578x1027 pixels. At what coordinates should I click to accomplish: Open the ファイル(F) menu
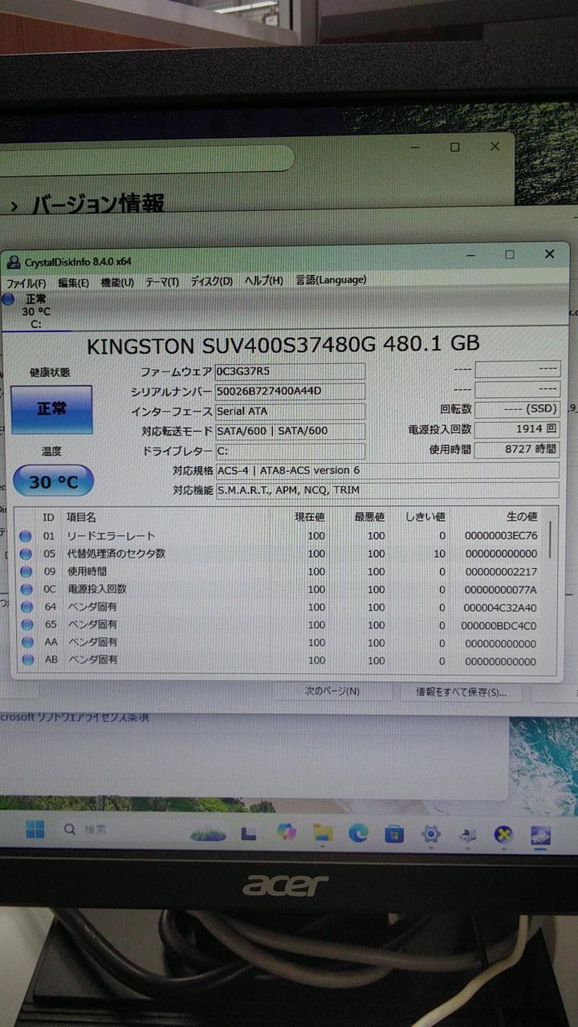26,282
